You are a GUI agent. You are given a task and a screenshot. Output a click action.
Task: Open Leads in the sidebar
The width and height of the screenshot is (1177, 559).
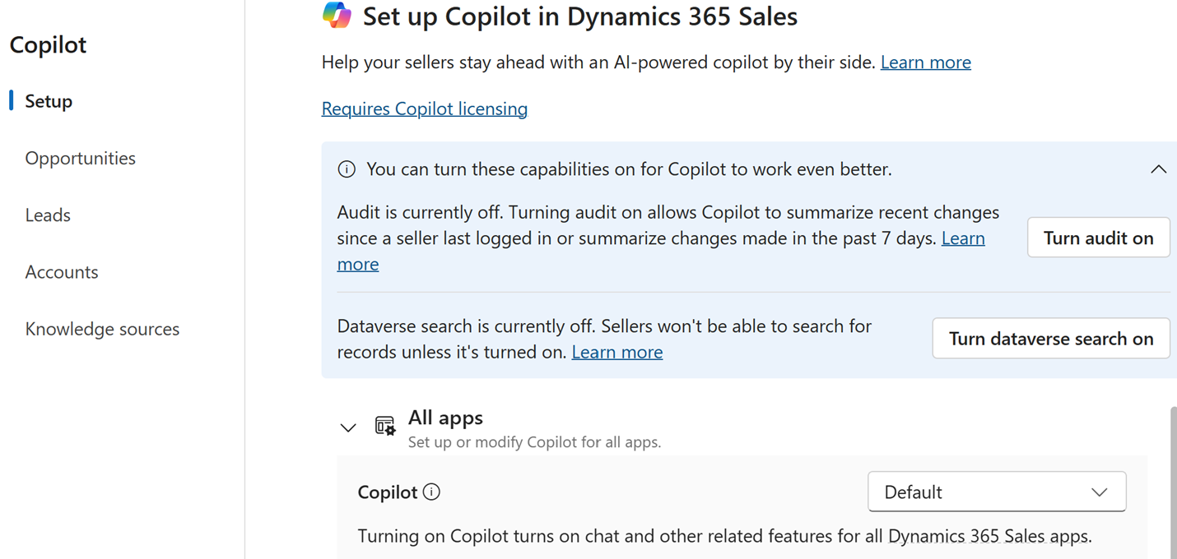point(48,215)
